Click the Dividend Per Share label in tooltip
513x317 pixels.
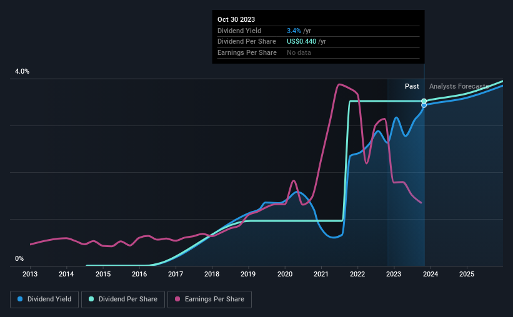coord(247,42)
